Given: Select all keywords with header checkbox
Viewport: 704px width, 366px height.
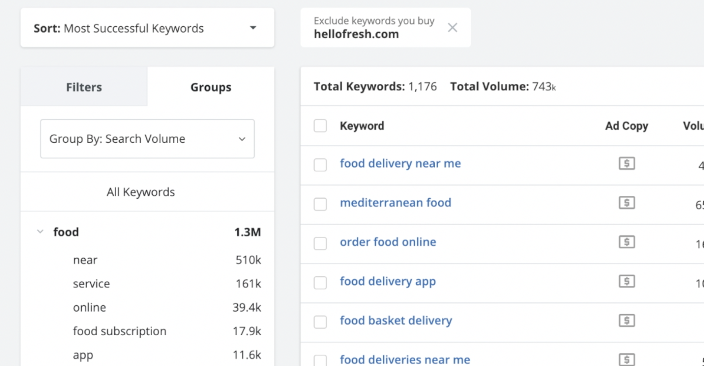Looking at the screenshot, I should (x=320, y=126).
